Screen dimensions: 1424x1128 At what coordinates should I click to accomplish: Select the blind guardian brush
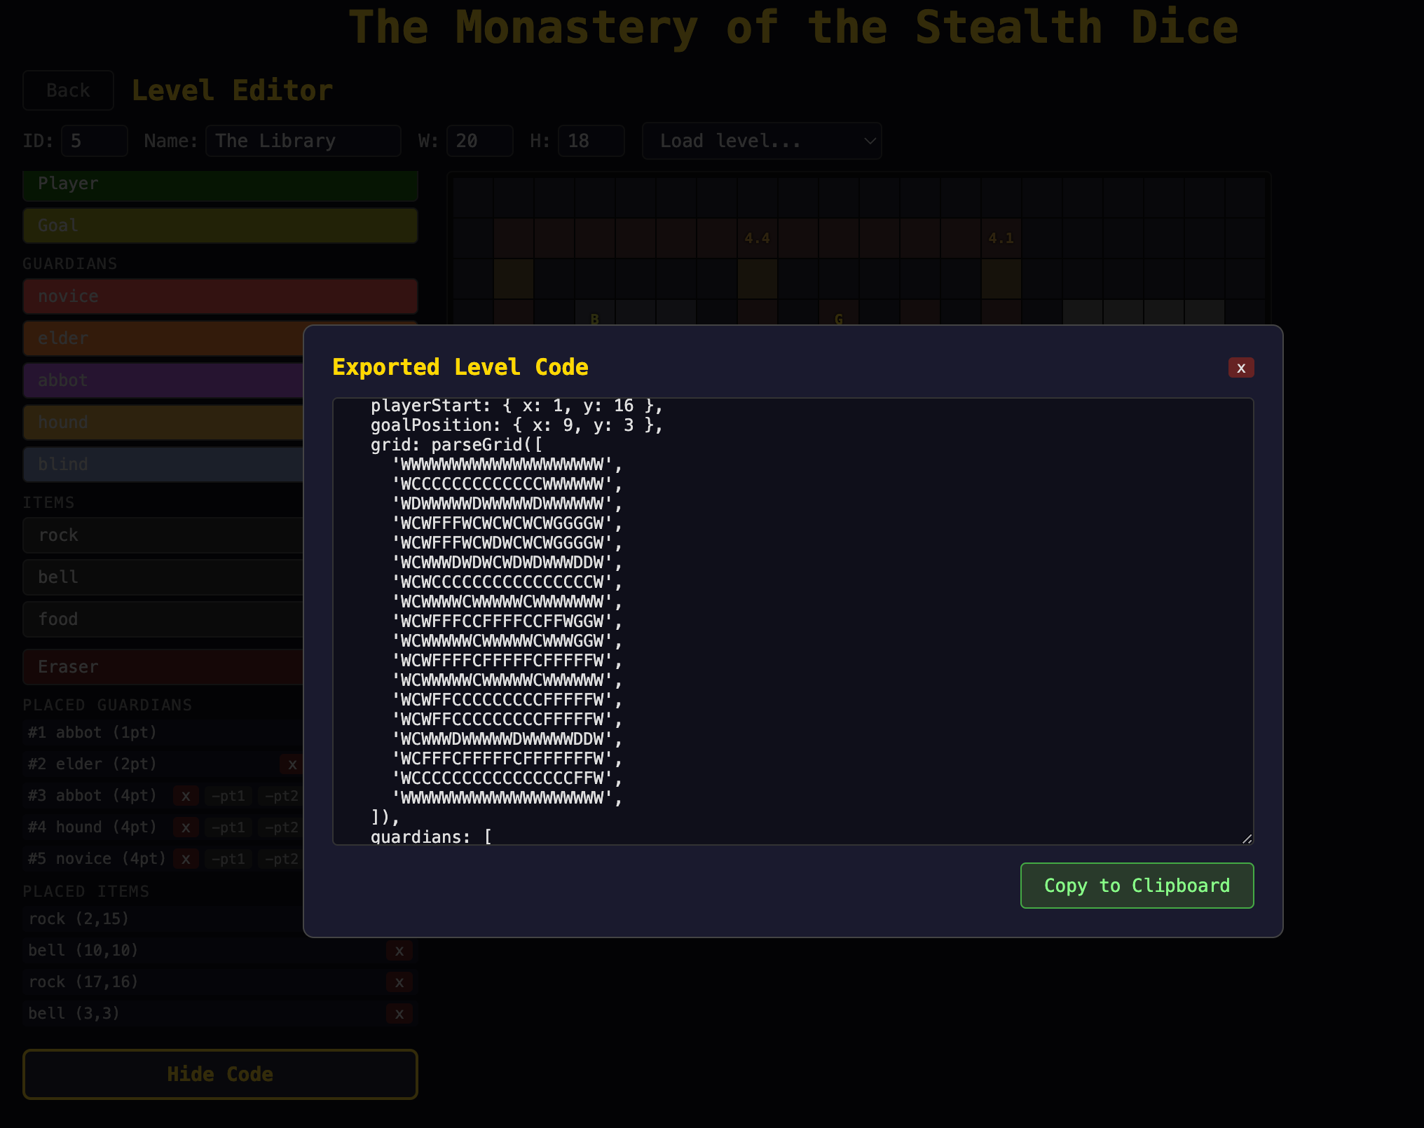pos(163,465)
